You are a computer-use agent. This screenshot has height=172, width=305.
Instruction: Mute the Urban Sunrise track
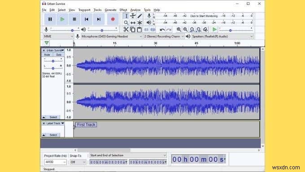tap(47, 55)
